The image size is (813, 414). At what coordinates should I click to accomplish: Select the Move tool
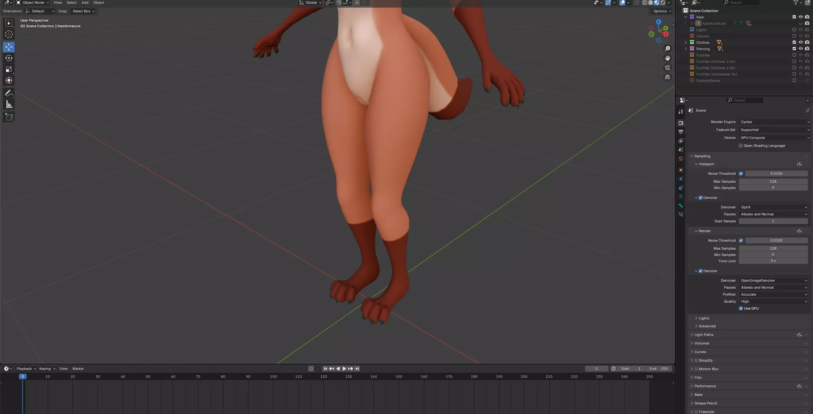coord(9,47)
